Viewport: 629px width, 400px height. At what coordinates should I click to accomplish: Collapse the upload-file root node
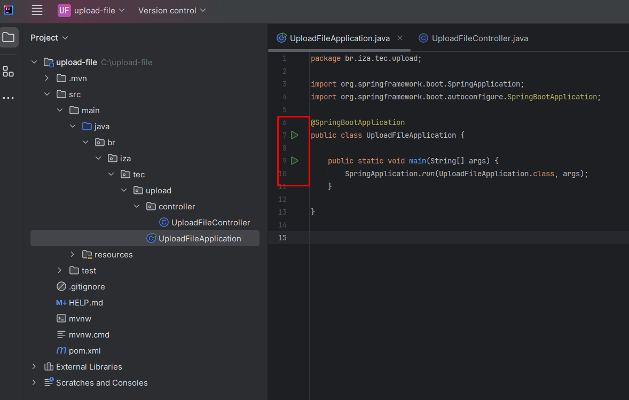tap(34, 62)
